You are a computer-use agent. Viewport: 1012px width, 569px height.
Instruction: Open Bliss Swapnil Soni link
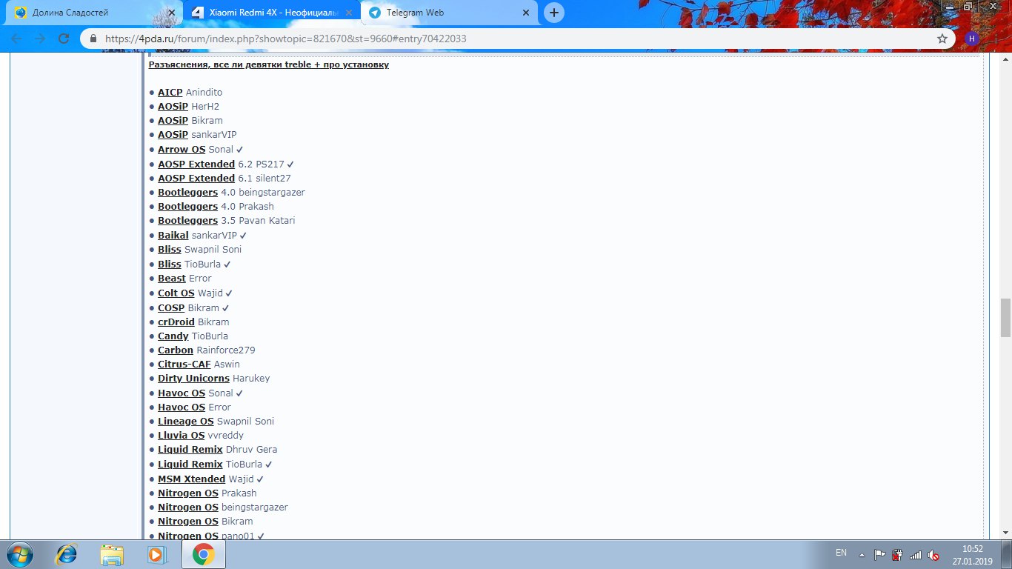pyautogui.click(x=169, y=249)
